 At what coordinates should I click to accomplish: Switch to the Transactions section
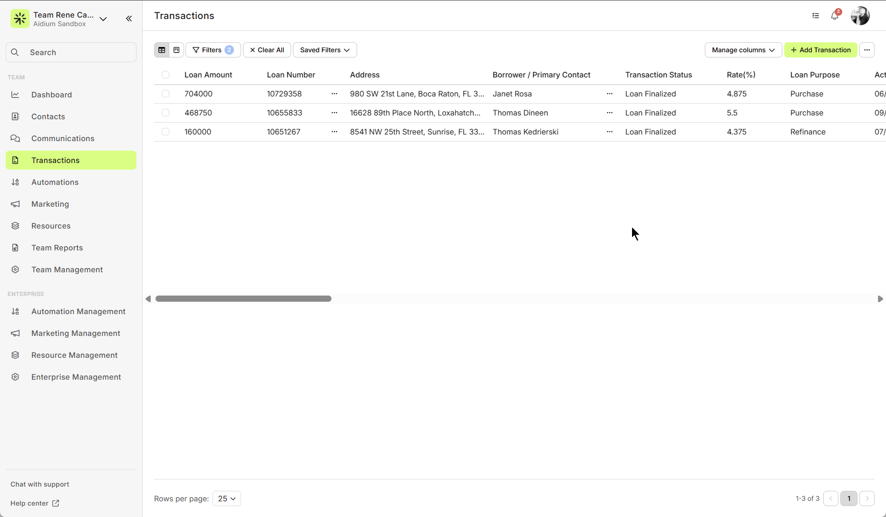[x=55, y=160]
